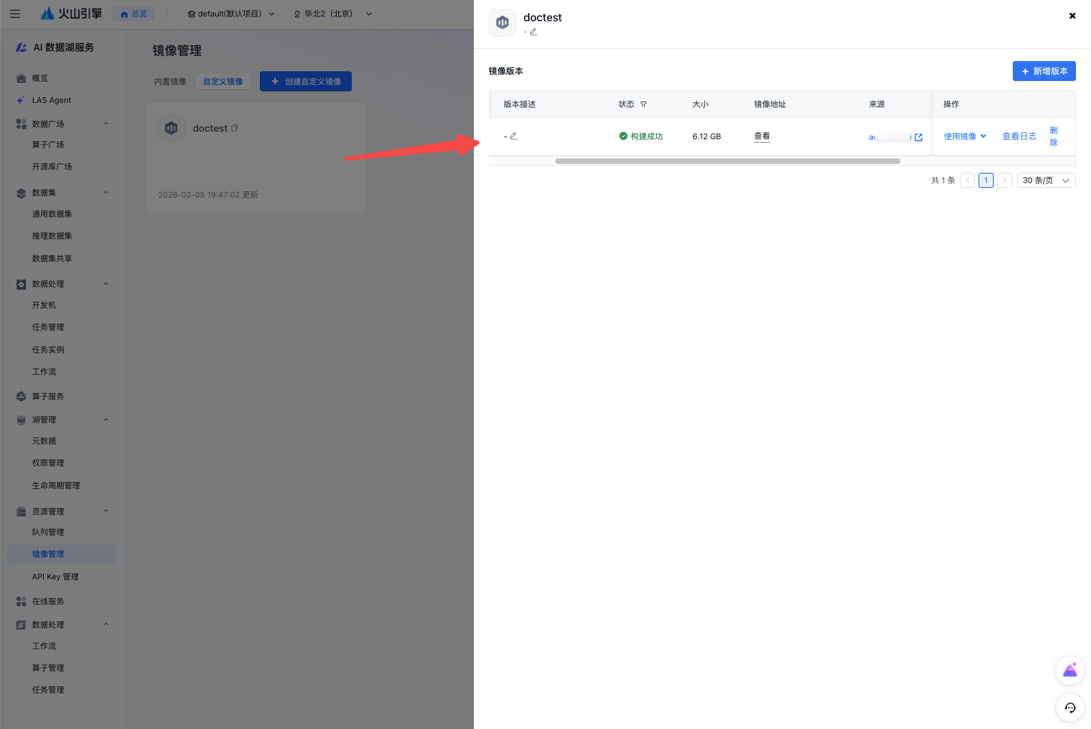This screenshot has width=1091, height=729.
Task: Open the source external link icon
Action: pyautogui.click(x=918, y=137)
